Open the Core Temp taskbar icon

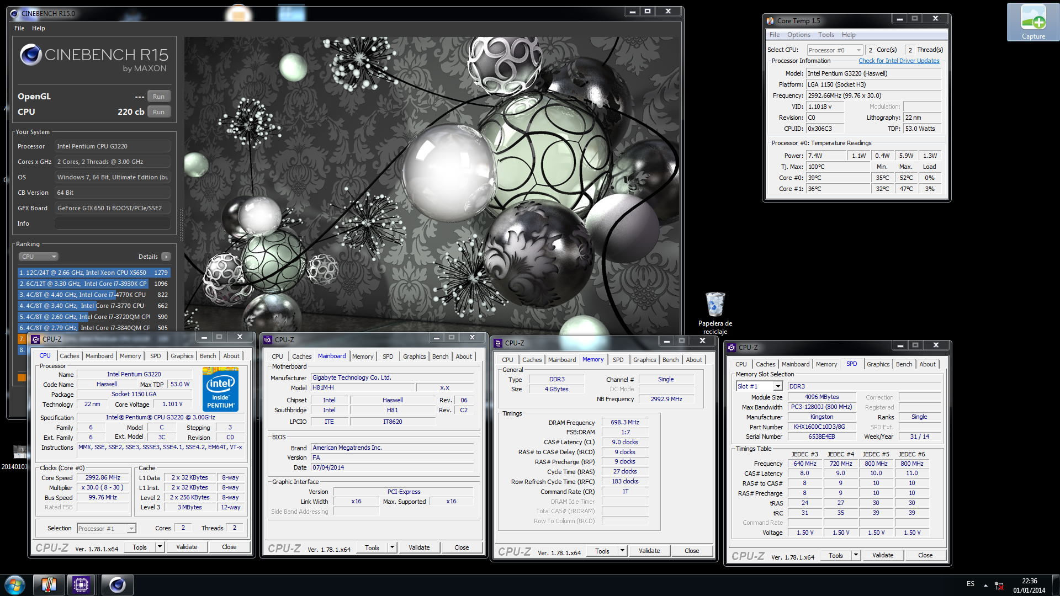tap(49, 585)
